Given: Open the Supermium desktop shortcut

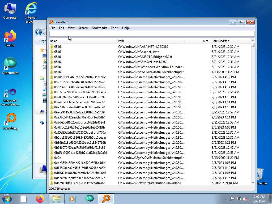Looking at the screenshot, I should point(10,66).
